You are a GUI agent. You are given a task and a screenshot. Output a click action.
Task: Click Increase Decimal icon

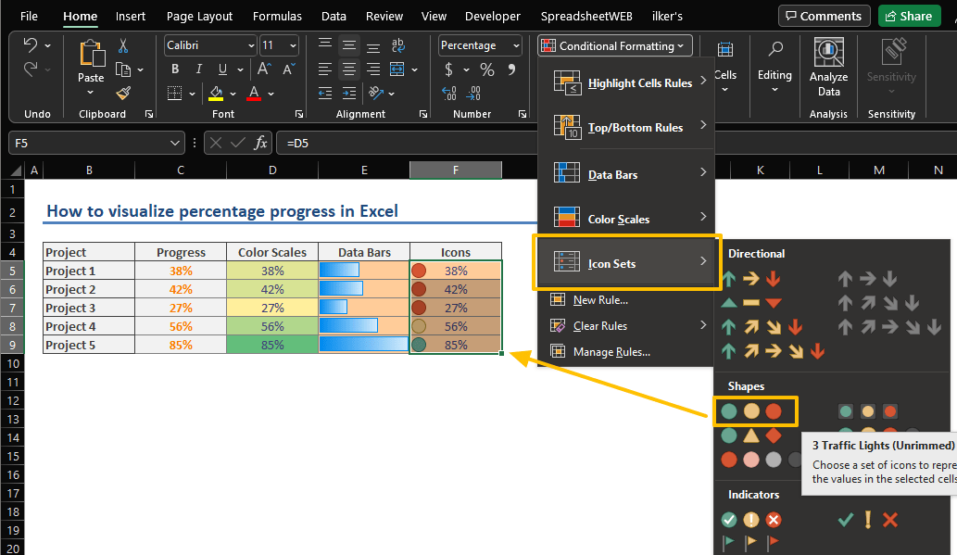click(449, 93)
